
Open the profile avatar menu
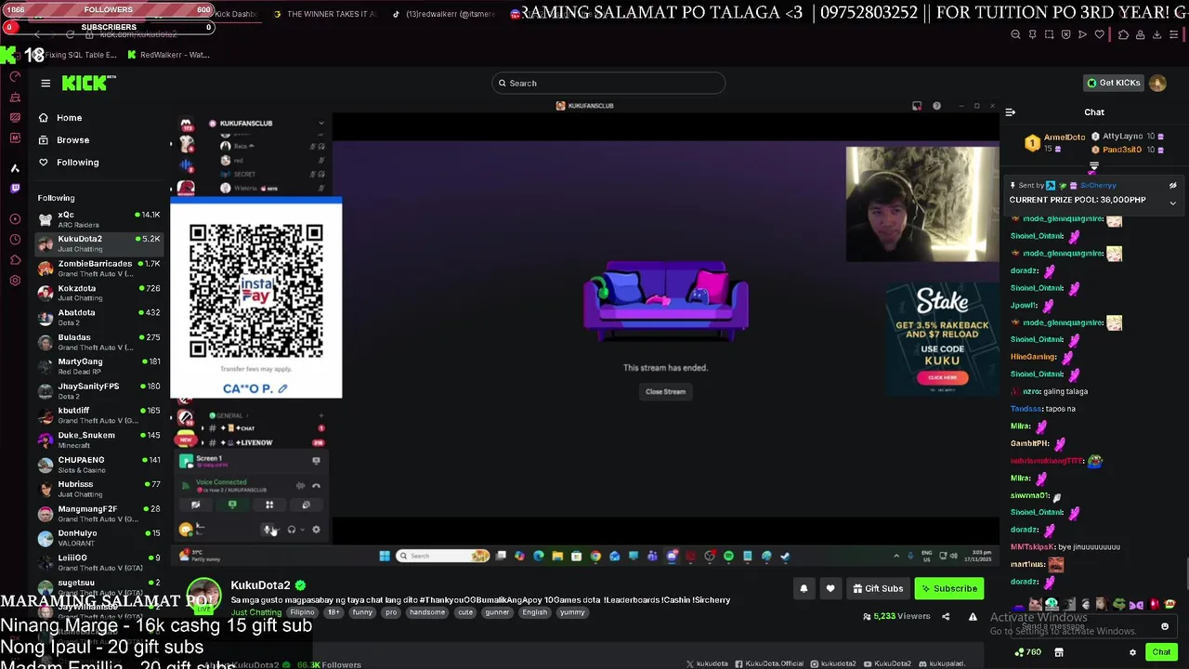point(1157,83)
